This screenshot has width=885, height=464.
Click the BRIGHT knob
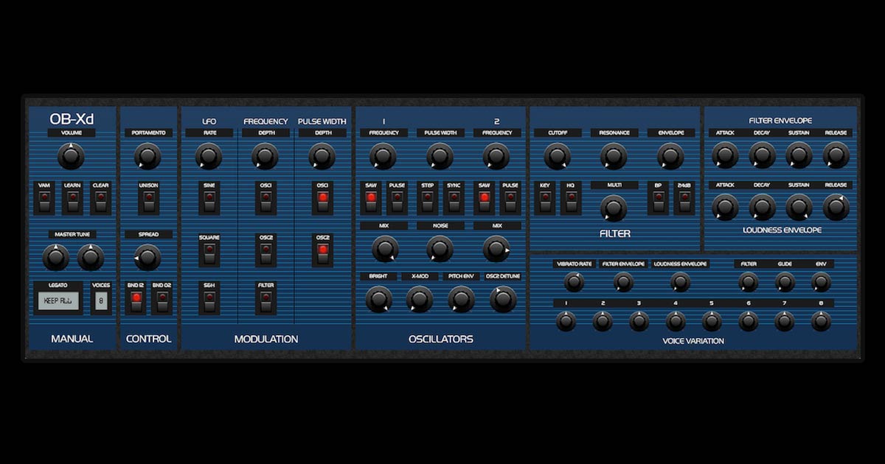tap(379, 300)
